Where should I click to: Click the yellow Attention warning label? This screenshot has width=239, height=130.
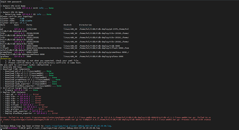[6, 59]
